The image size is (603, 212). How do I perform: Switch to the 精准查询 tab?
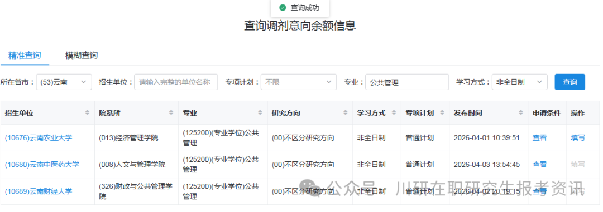(25, 56)
